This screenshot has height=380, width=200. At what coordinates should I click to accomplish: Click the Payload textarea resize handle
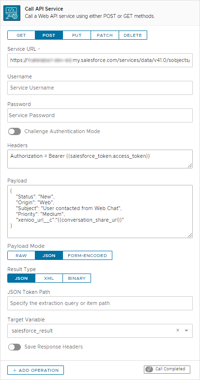(190, 235)
